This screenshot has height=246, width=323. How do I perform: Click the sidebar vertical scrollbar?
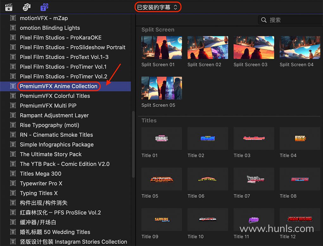133,144
